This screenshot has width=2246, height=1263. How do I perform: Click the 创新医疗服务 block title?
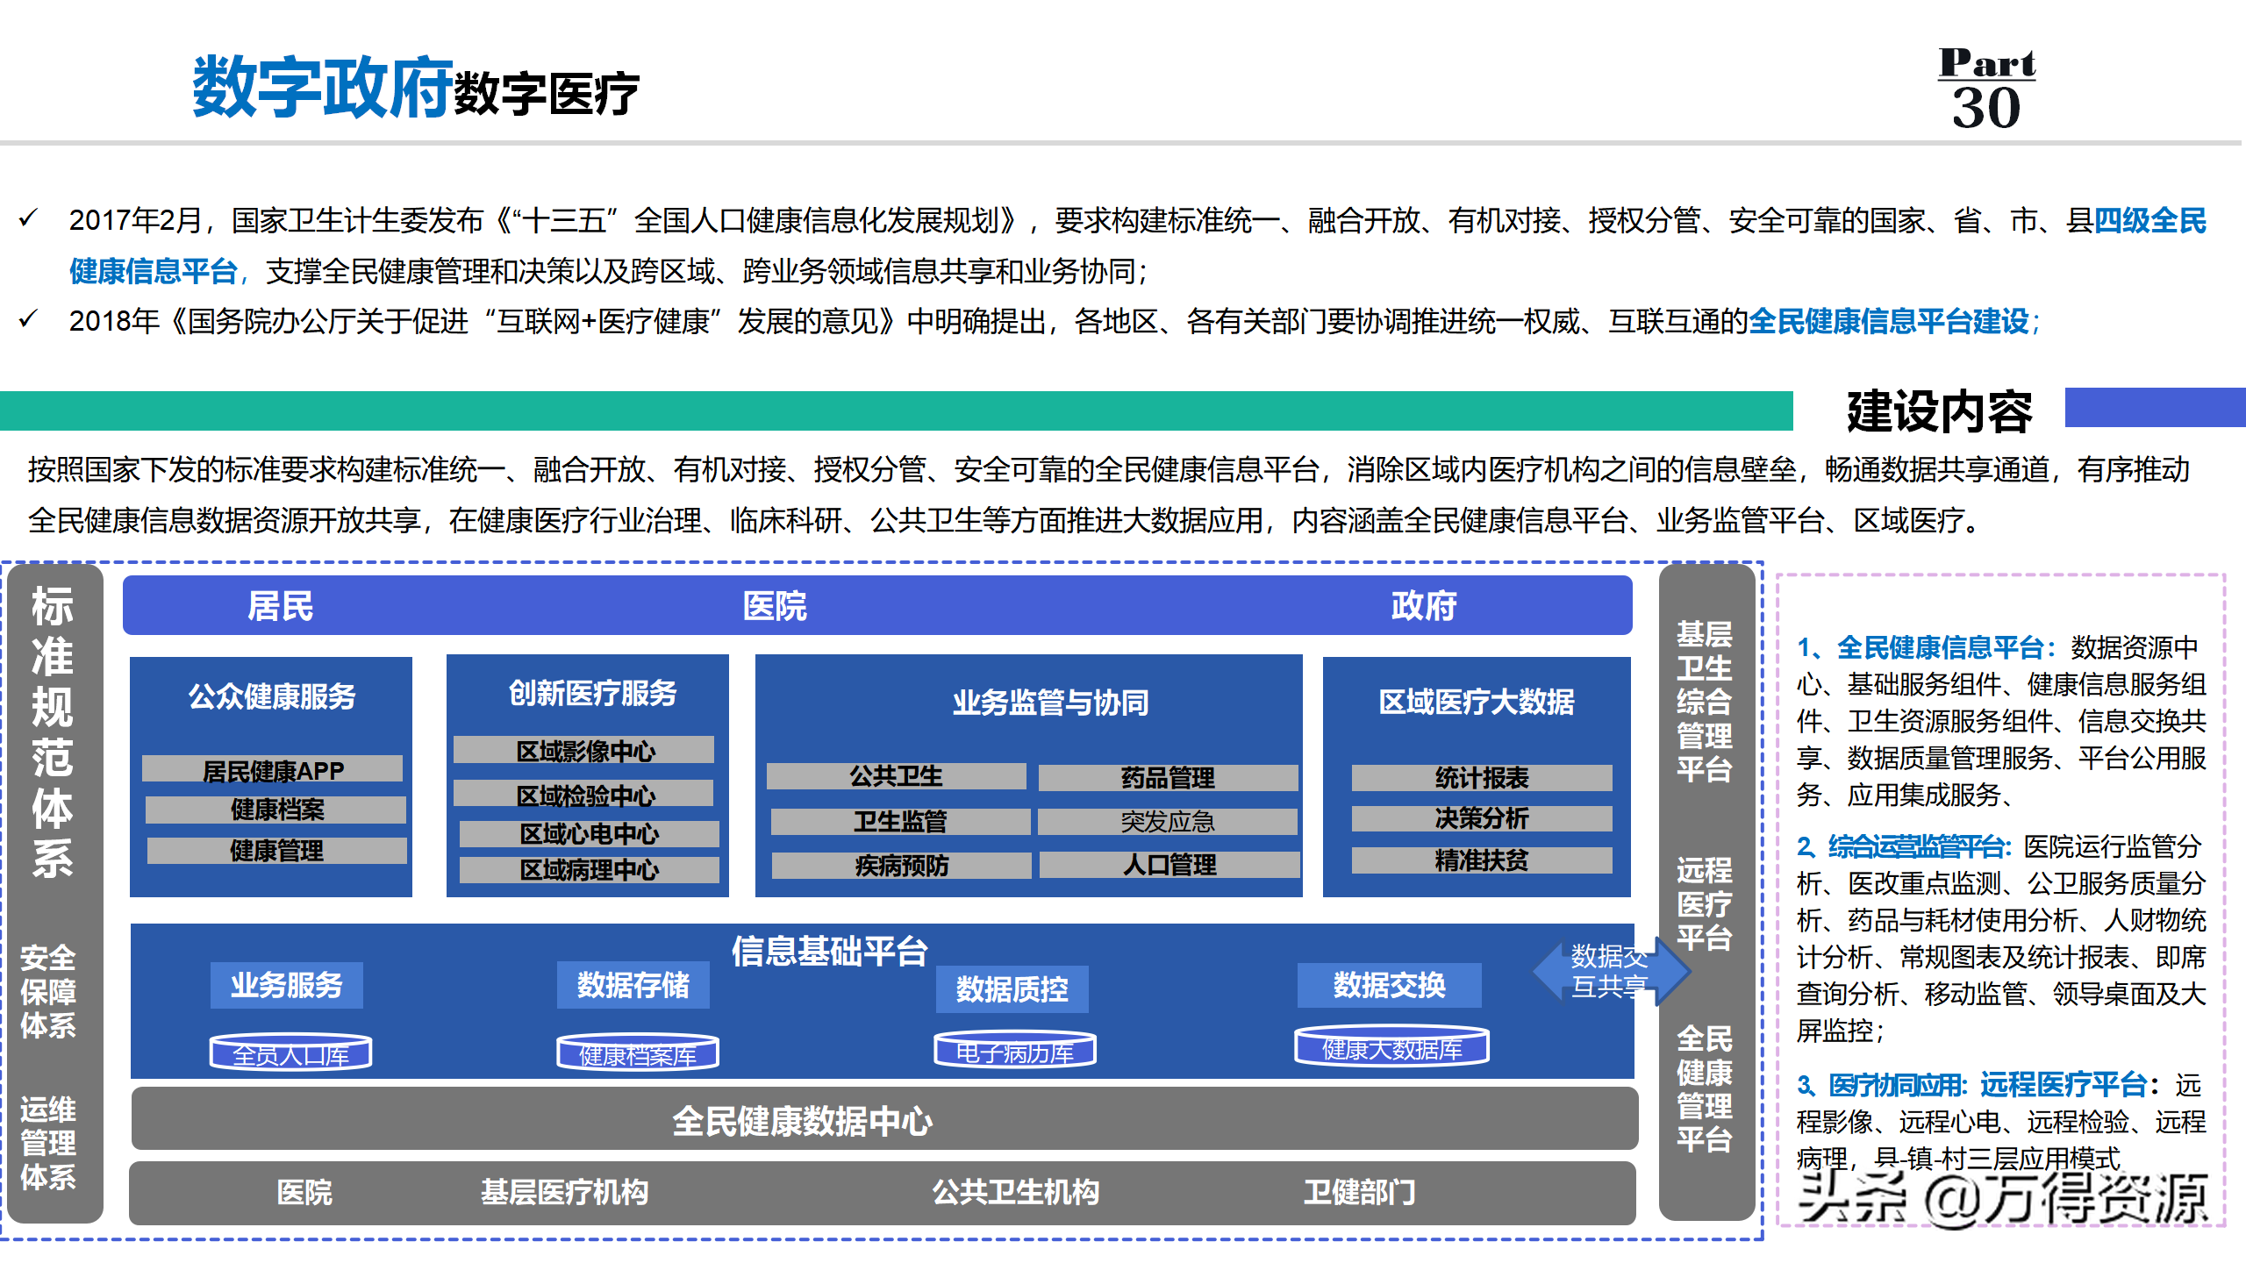tap(592, 693)
